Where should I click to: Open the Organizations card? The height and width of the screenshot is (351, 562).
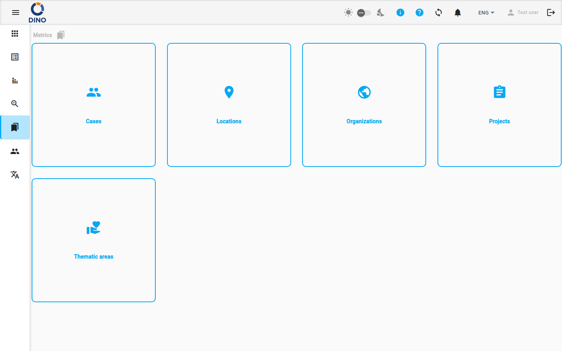[x=364, y=105]
